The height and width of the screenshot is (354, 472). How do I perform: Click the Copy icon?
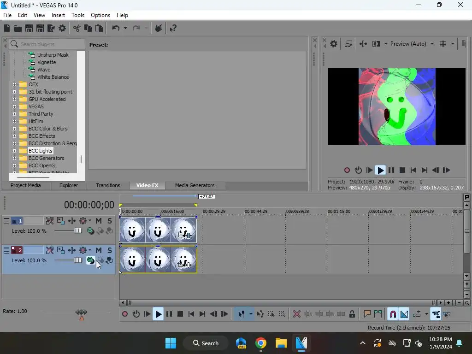[88, 28]
